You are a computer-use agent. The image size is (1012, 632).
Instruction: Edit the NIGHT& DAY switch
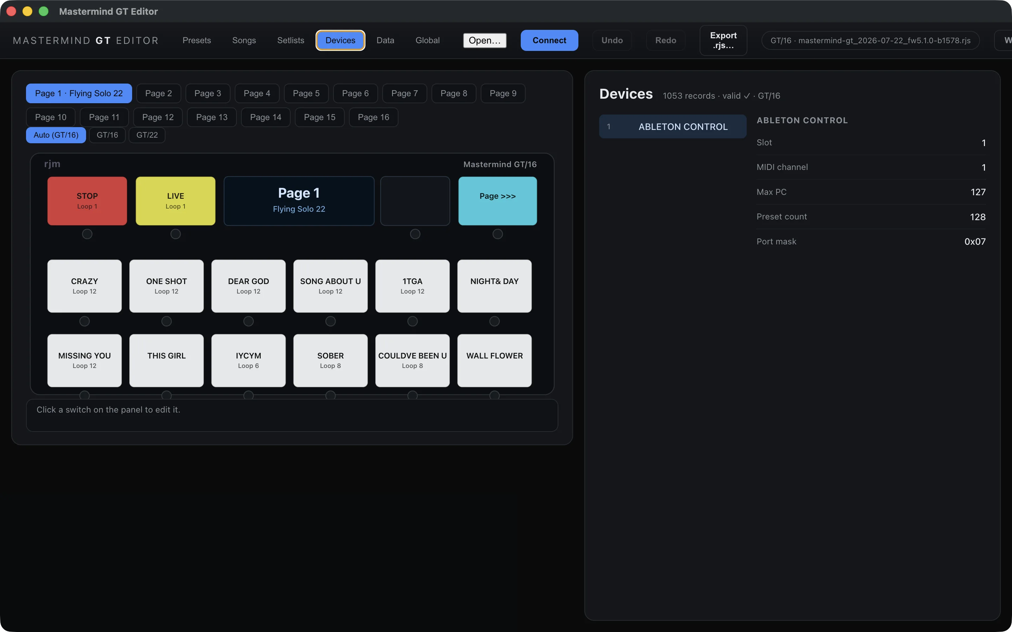(494, 286)
